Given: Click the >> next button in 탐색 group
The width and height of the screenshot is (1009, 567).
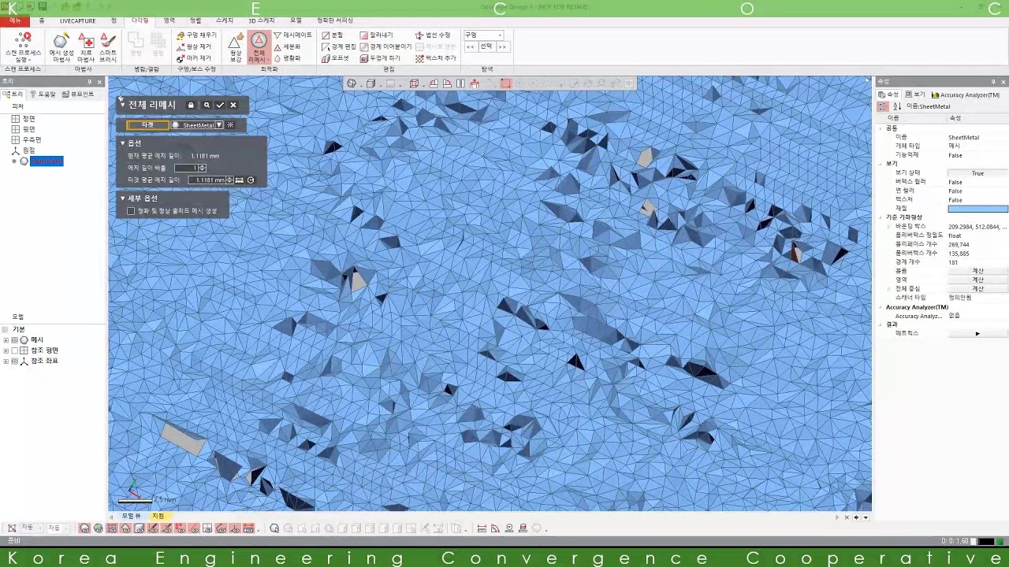Looking at the screenshot, I should point(502,46).
